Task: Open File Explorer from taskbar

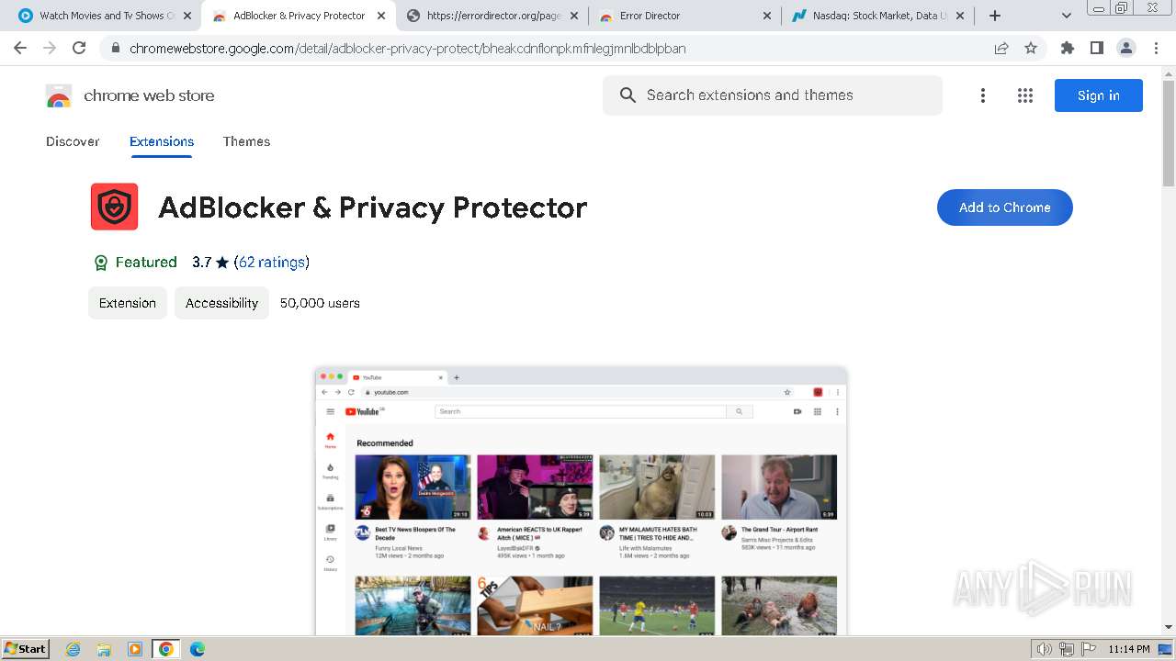Action: click(x=104, y=649)
